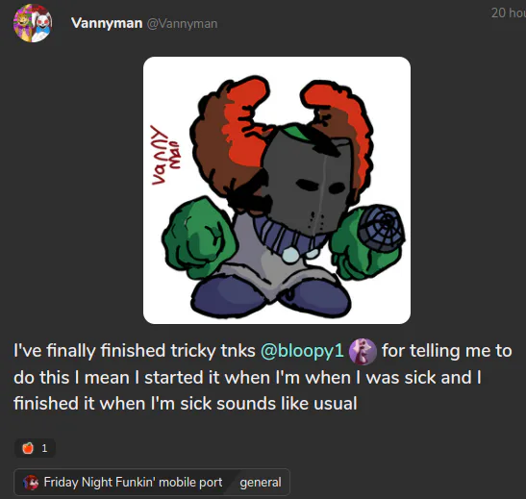526x499 pixels.
Task: Toggle the apple emoji reaction
Action: 35,448
